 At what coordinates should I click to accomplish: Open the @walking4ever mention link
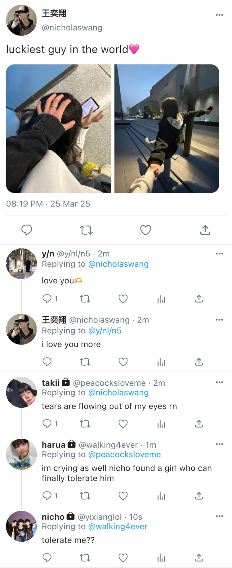tap(118, 526)
